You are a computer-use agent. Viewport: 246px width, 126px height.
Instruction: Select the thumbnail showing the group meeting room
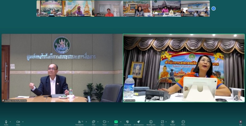pos(195,9)
